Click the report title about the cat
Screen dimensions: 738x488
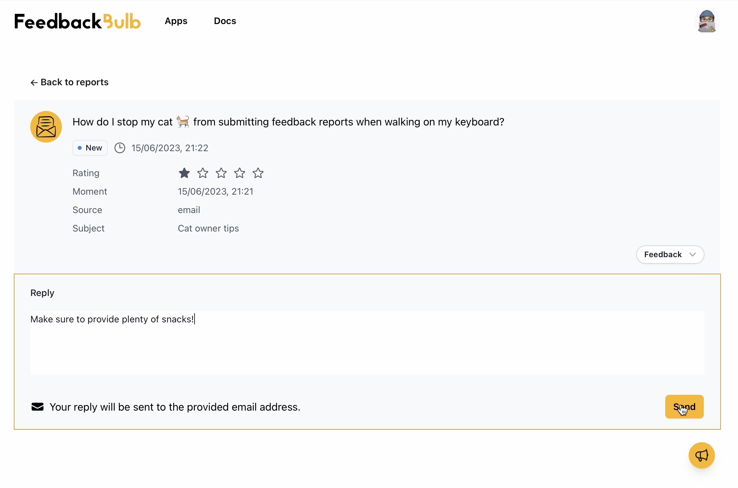coord(288,122)
